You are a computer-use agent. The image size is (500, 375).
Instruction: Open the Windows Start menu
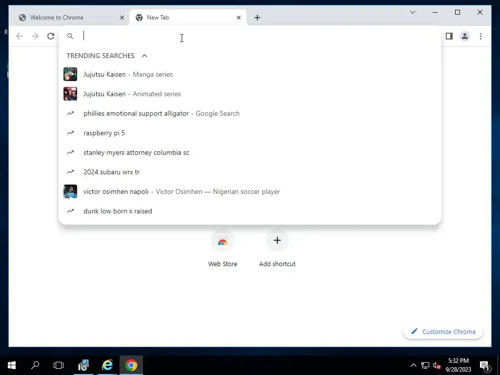tap(12, 365)
